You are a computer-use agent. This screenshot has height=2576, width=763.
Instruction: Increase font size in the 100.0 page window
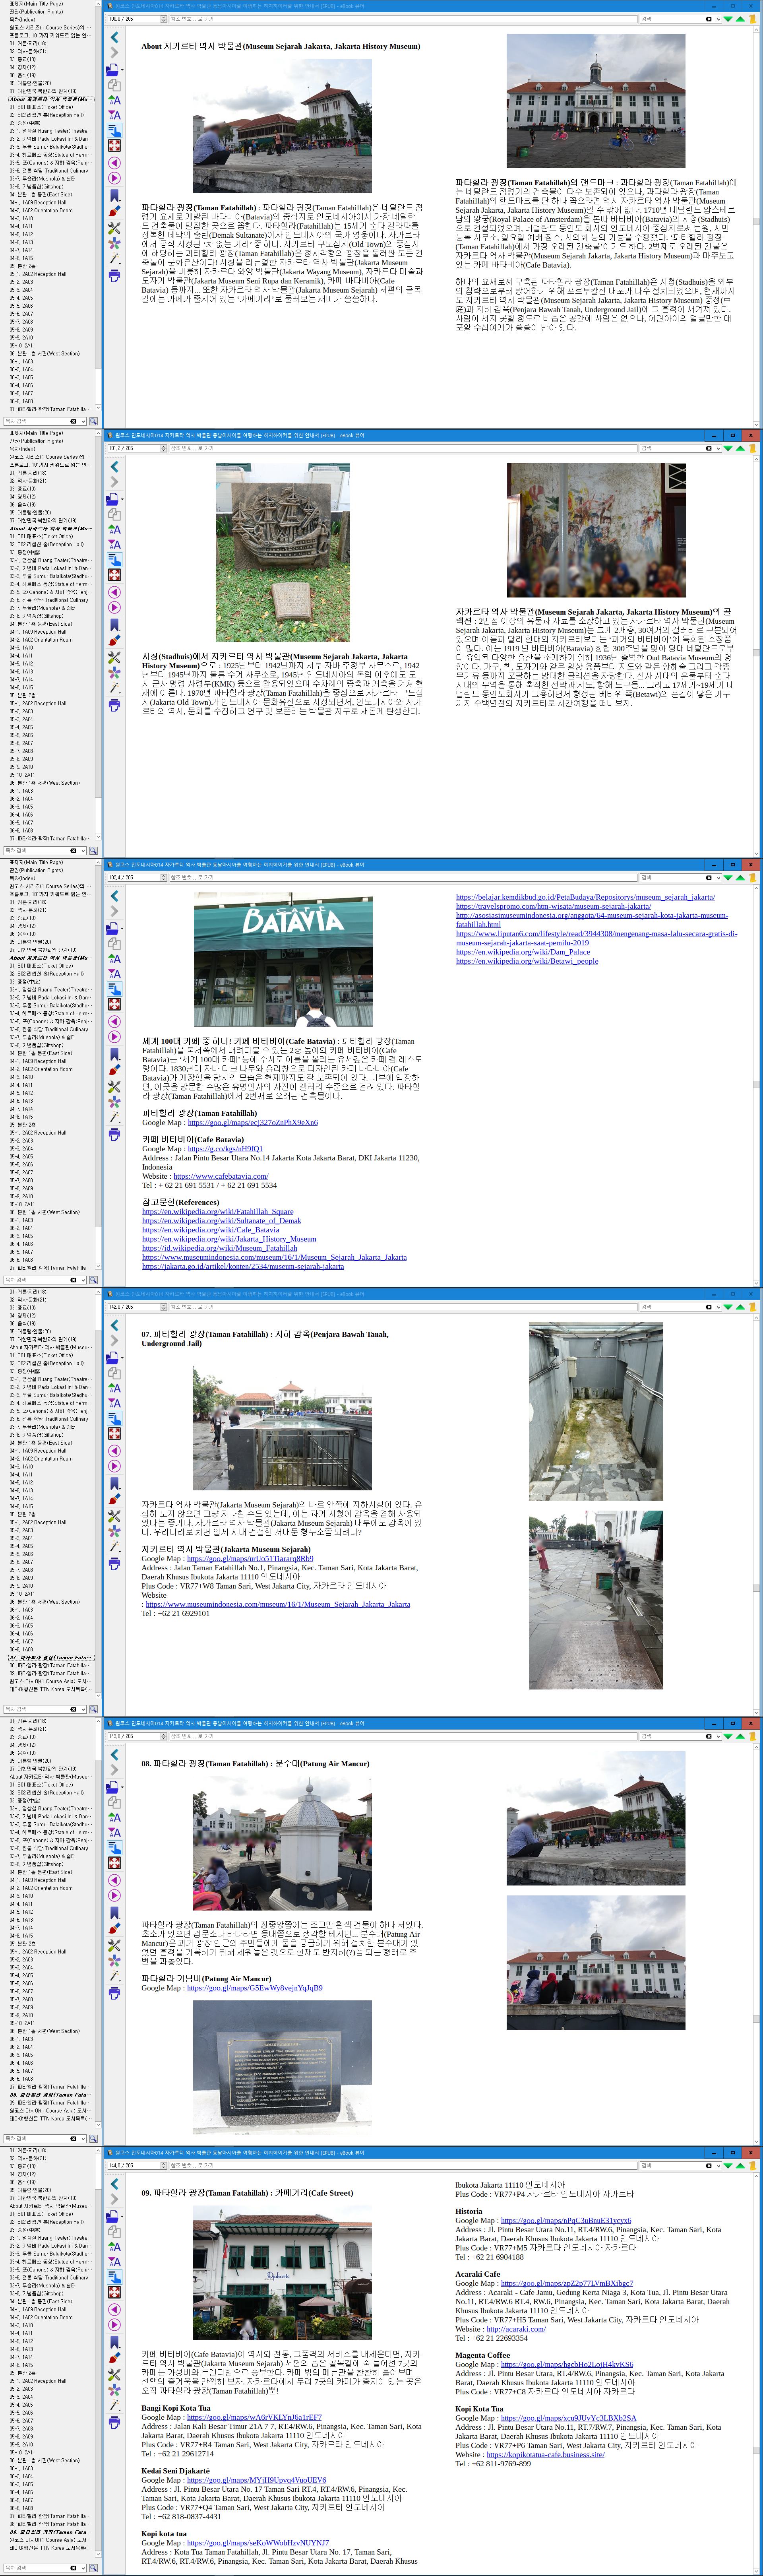[114, 100]
